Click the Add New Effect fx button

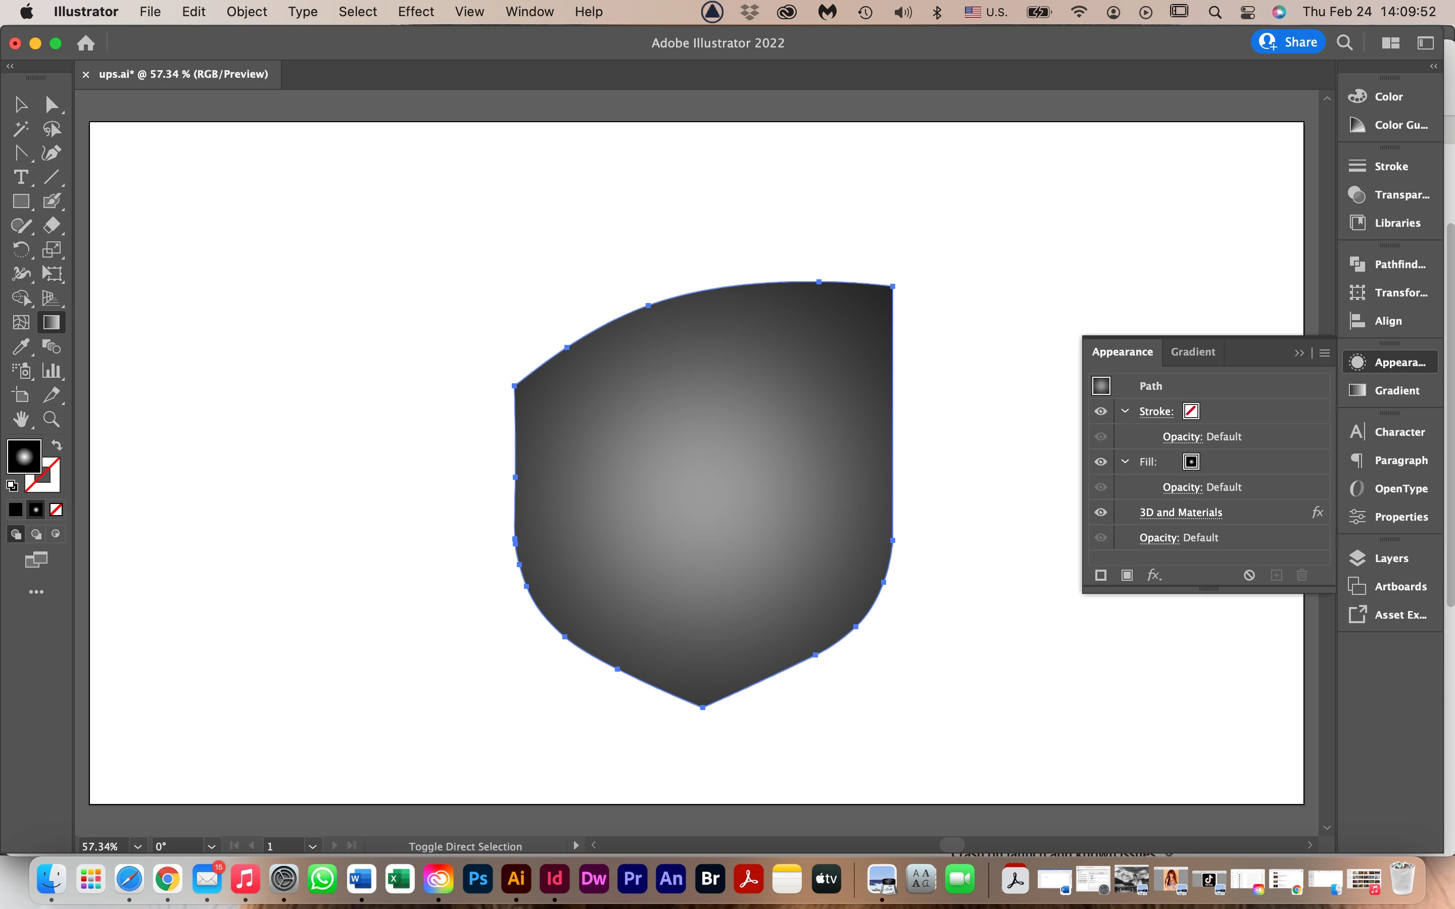coord(1154,575)
